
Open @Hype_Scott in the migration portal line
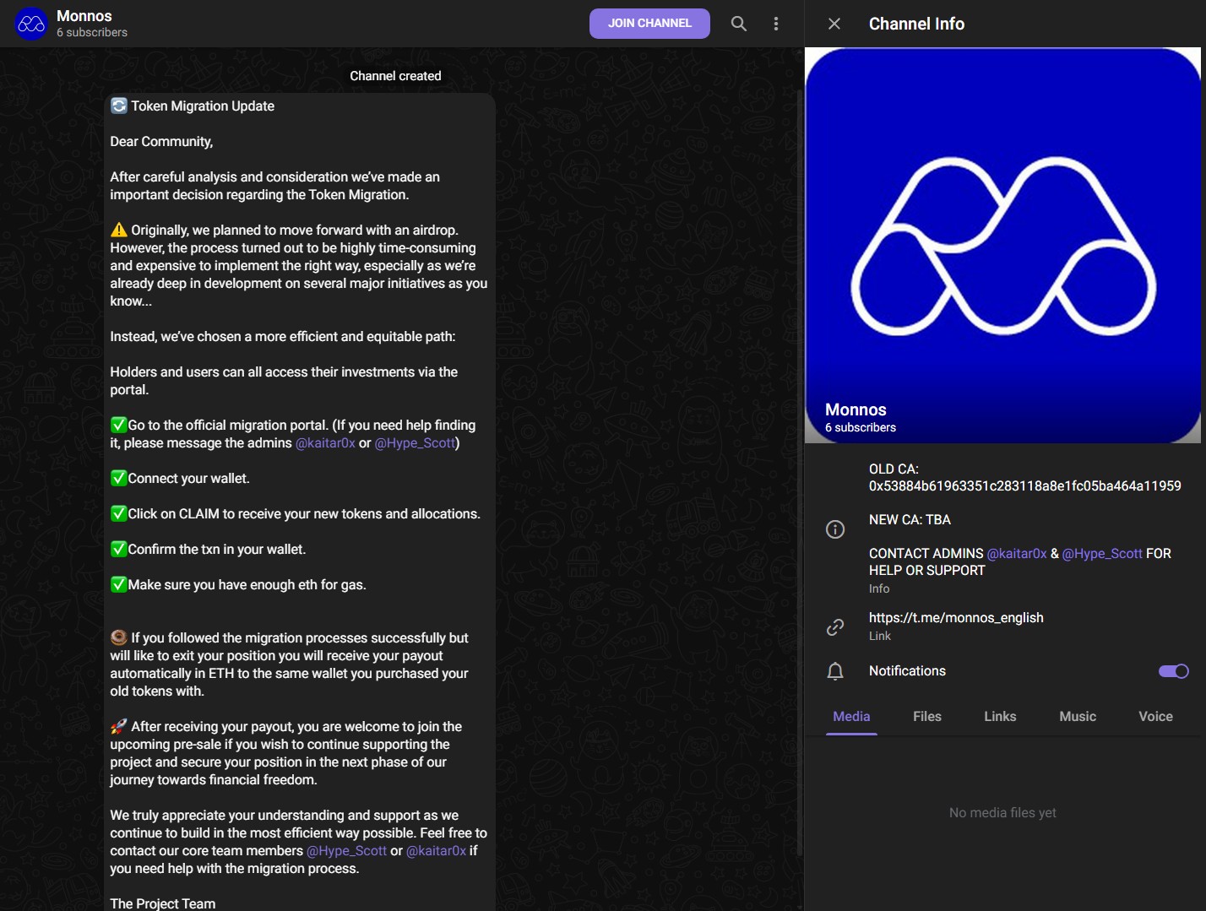[x=415, y=443]
